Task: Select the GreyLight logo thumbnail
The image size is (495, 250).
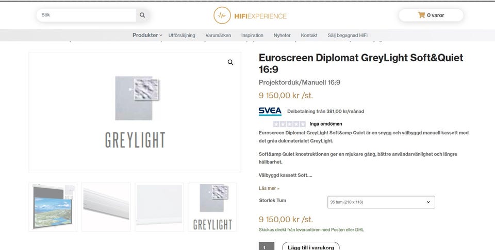Action: click(x=212, y=207)
